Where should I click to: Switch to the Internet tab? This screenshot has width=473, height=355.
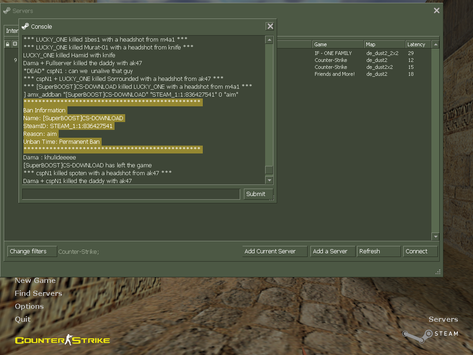pos(12,31)
